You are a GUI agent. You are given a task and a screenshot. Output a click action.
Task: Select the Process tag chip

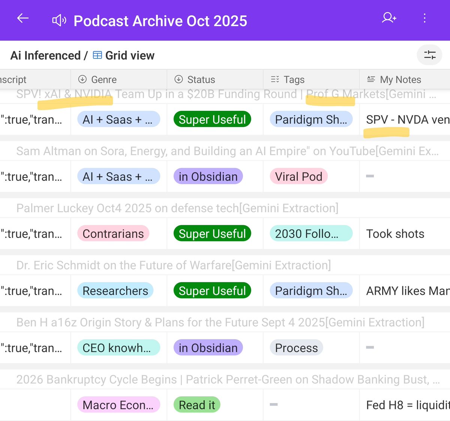[x=296, y=348]
